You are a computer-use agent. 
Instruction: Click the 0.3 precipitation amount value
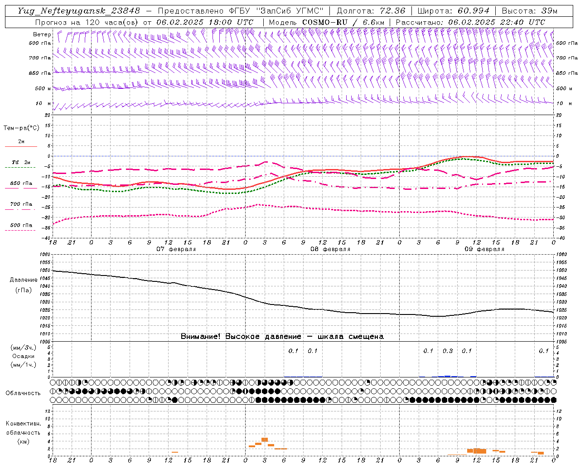coord(447,351)
